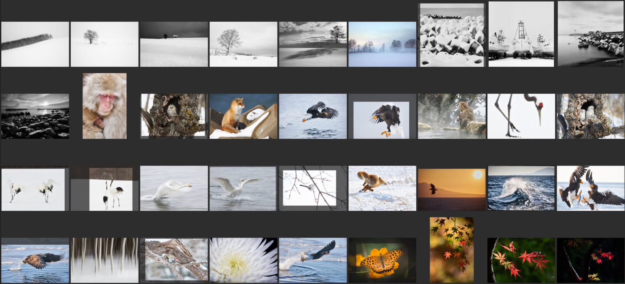625x284 pixels.
Task: Select the red maple leaves on green photo
Action: click(521, 260)
